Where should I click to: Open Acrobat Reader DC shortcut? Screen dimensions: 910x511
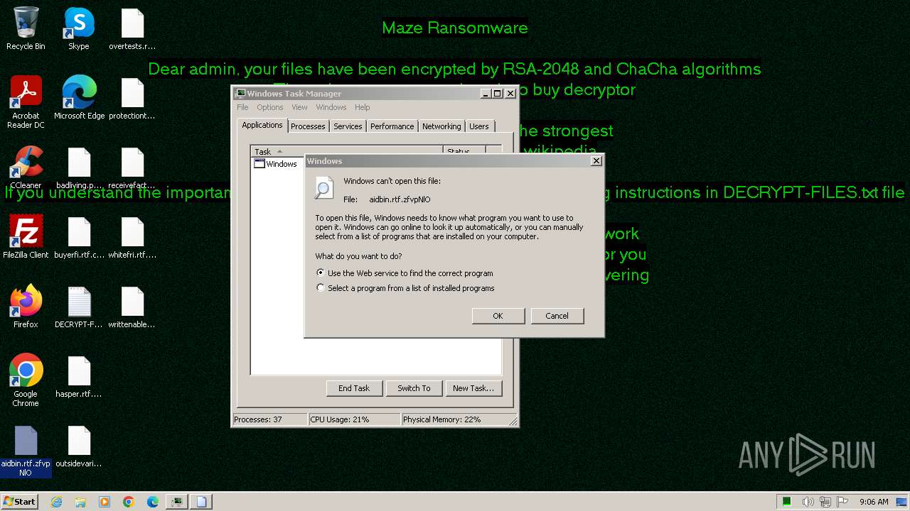(x=26, y=101)
